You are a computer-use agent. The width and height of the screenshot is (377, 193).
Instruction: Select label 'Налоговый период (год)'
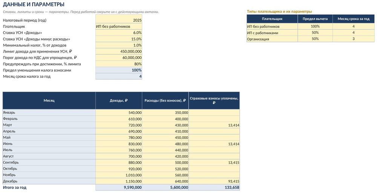(25, 20)
